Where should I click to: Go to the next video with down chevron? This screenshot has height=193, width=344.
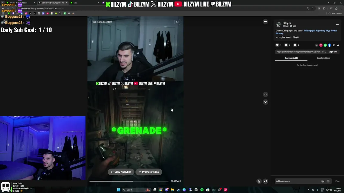tap(266, 102)
